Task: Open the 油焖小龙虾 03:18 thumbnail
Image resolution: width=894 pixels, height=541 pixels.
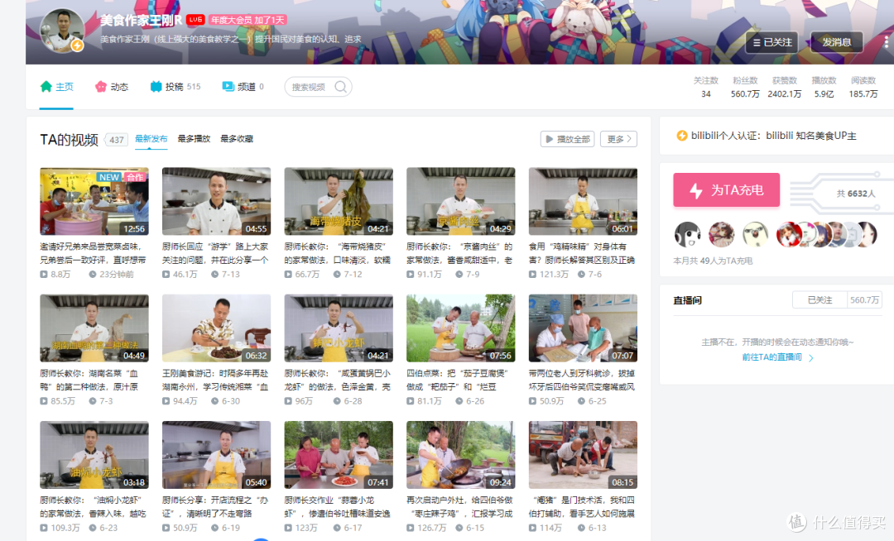Action: pos(94,455)
